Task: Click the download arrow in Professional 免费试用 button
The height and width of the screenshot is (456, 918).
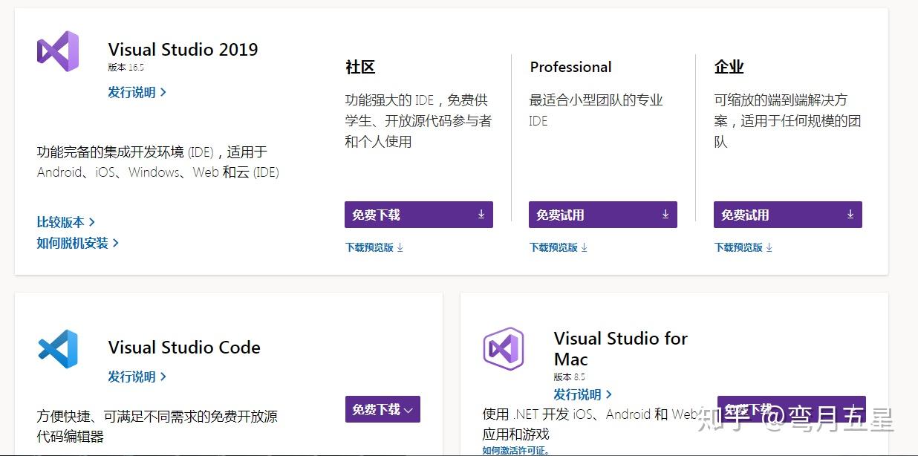Action: (665, 215)
